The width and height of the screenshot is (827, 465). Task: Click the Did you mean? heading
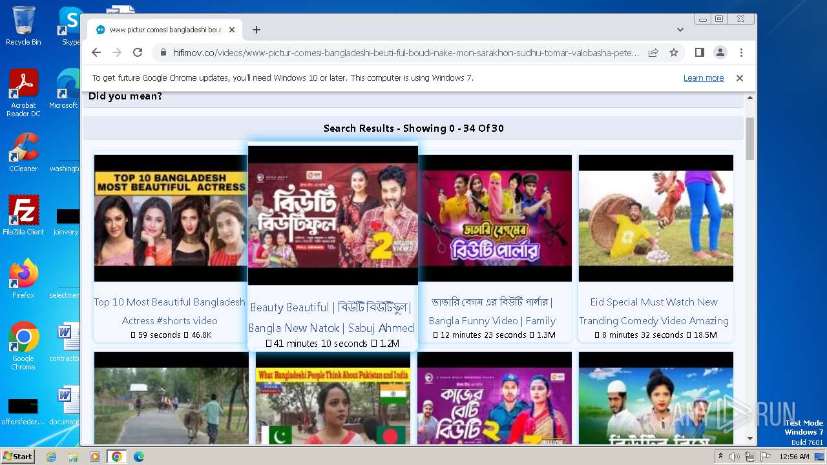coord(125,96)
